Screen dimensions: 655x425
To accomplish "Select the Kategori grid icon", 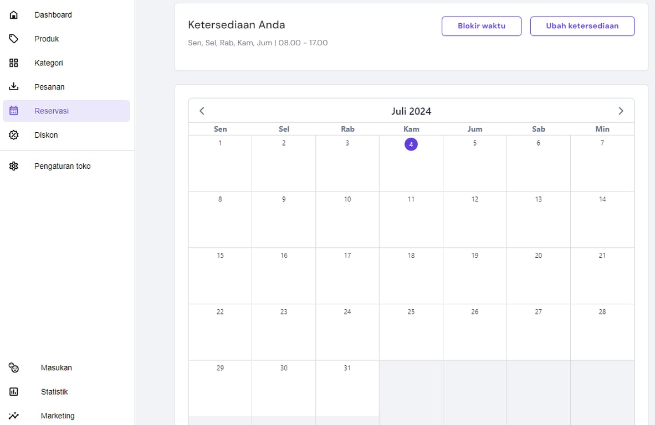I will (14, 63).
